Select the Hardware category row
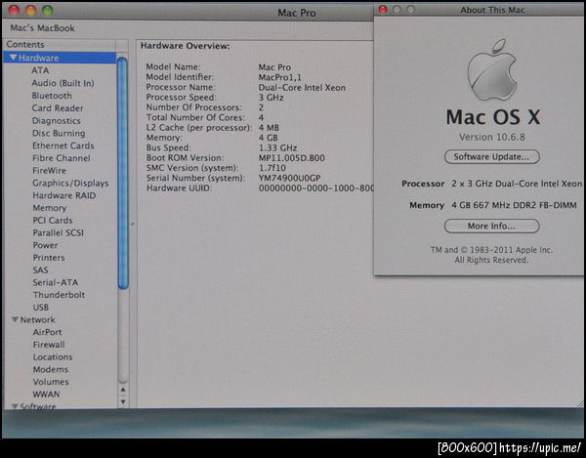The width and height of the screenshot is (586, 458). click(60, 58)
